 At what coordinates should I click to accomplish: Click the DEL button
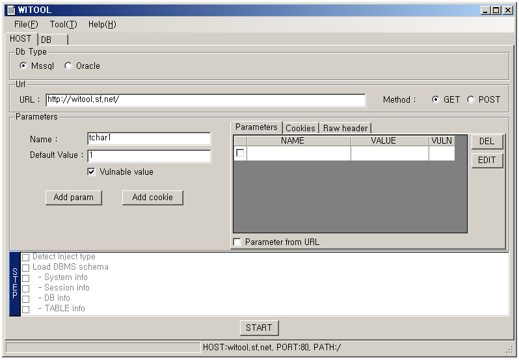coord(486,141)
